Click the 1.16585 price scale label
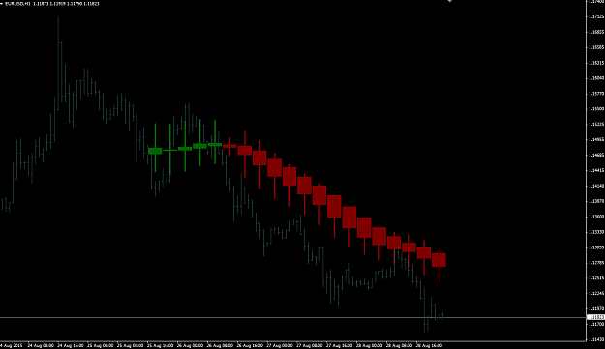The image size is (605, 349). [596, 47]
